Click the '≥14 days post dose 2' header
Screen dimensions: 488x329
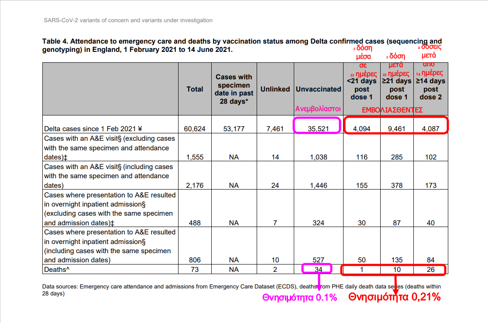pos(430,89)
